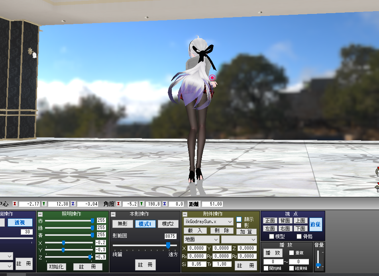Click the accessory Si size field

pos(197,264)
